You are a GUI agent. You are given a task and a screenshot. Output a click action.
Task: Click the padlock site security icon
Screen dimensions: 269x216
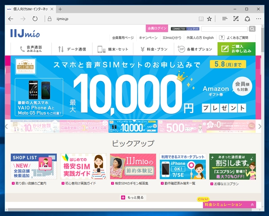[50, 19]
